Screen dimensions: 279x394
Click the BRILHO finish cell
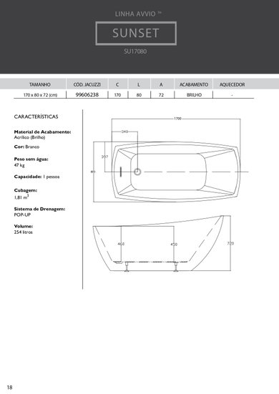pos(194,95)
